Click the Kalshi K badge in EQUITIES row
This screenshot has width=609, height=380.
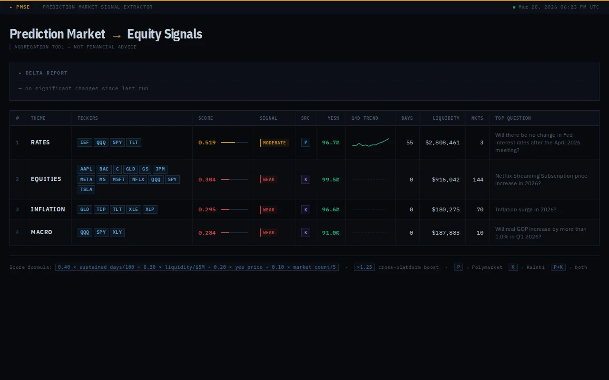(305, 179)
